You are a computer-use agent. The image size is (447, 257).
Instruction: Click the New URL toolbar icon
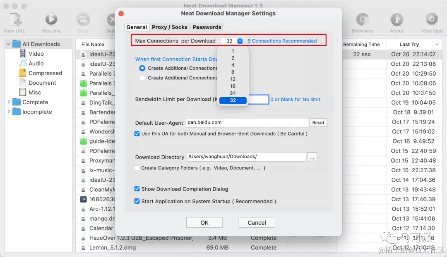(x=14, y=20)
